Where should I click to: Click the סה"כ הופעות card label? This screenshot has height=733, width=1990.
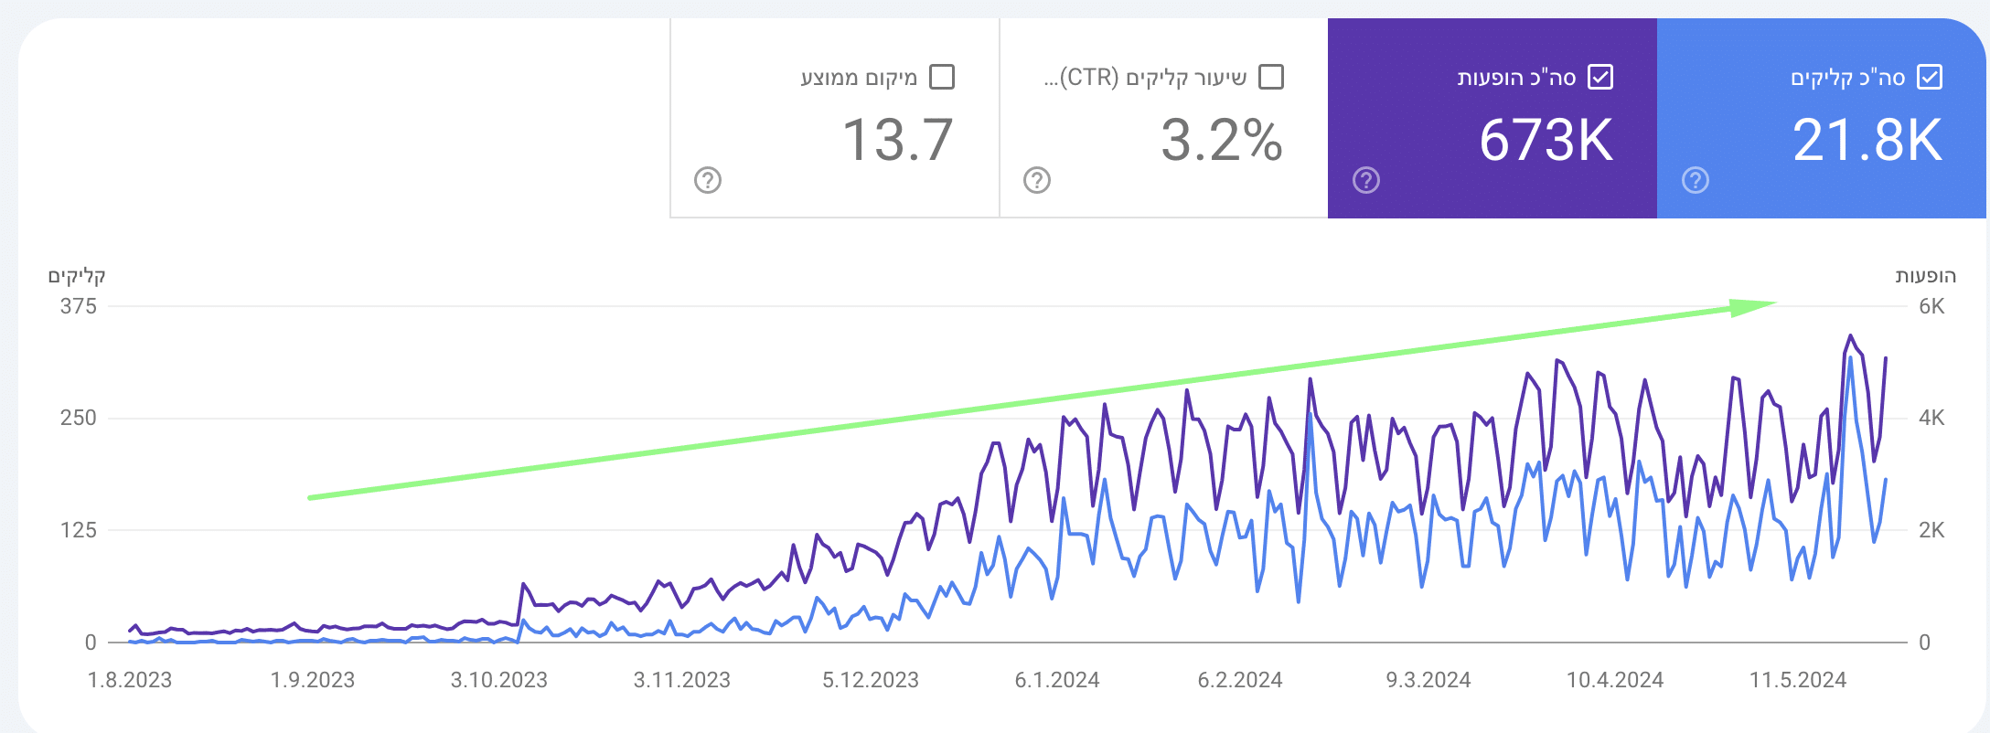coord(1516,78)
